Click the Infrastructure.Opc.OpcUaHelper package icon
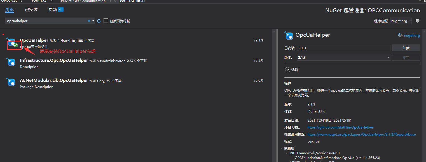This screenshot has width=426, height=162. 11,62
